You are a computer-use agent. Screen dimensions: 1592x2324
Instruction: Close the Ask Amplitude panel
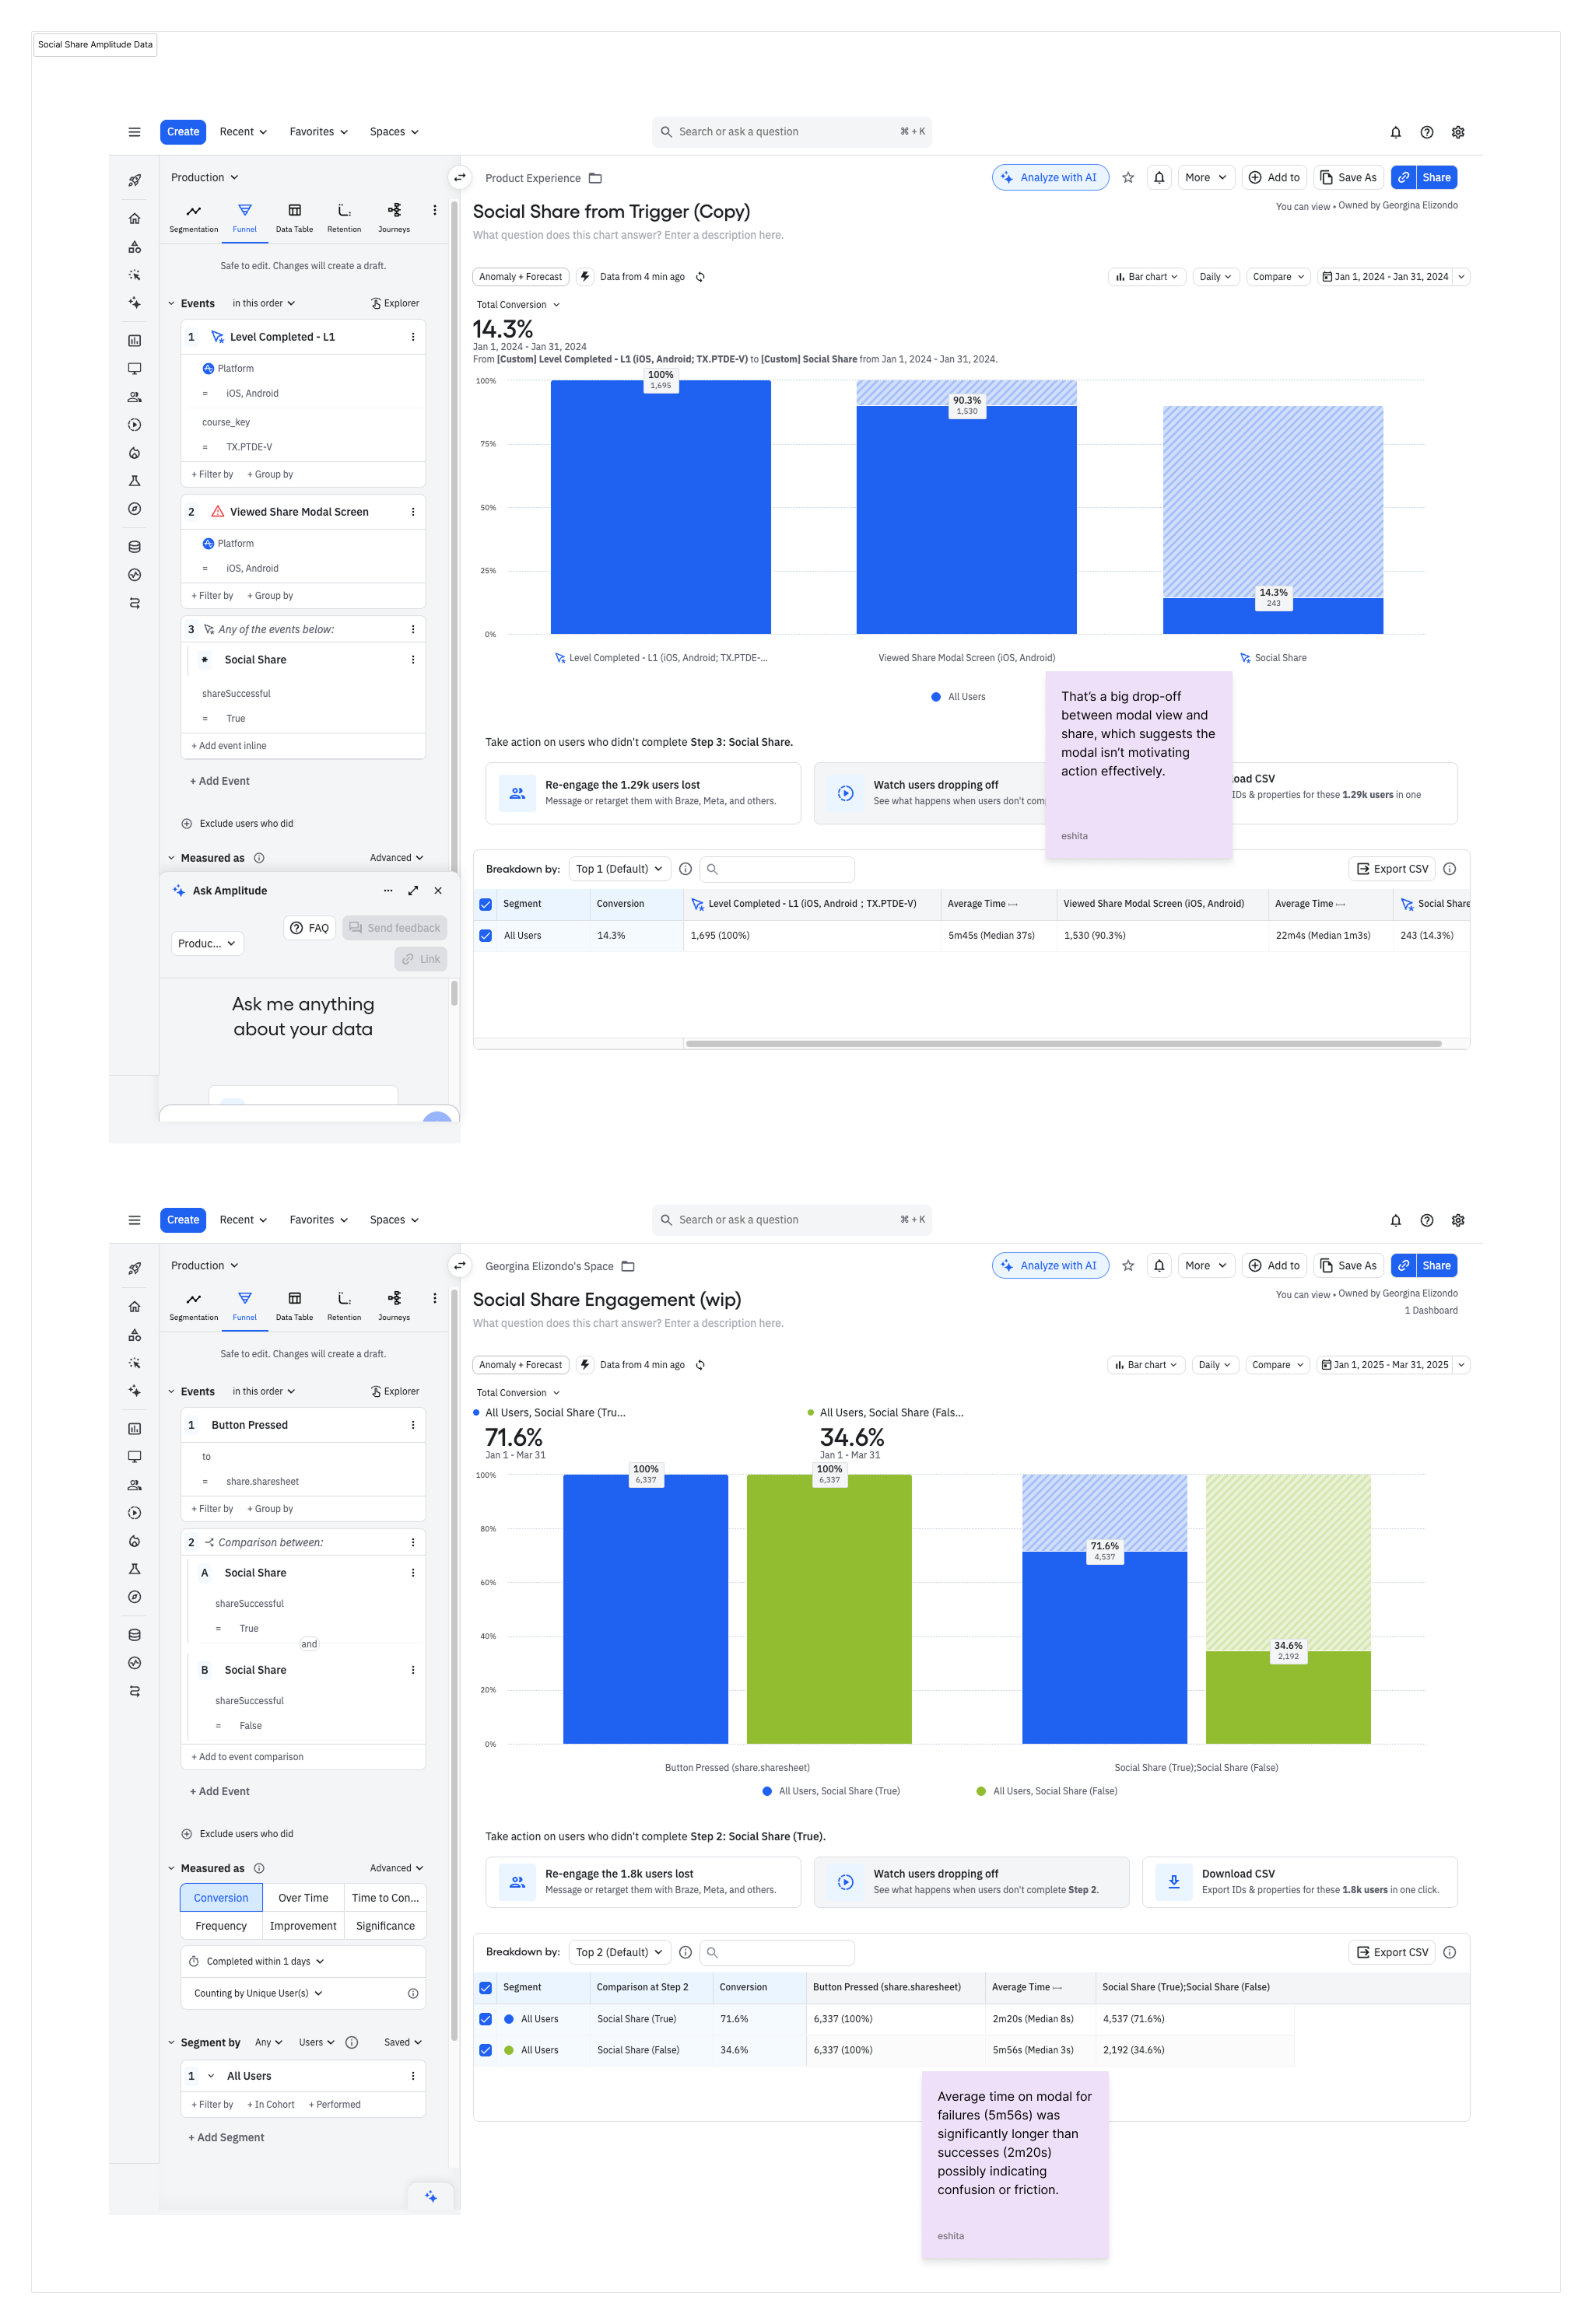tap(438, 891)
